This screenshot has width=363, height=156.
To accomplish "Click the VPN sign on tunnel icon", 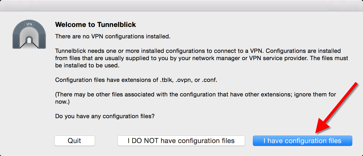I will (x=29, y=24).
